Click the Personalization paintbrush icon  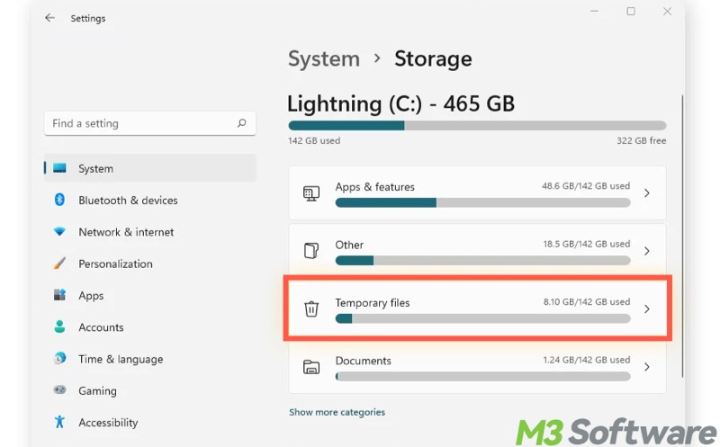[59, 263]
